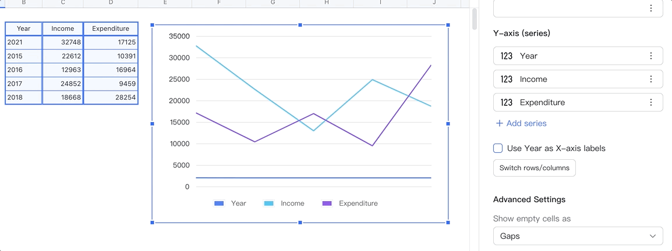Select income cell 22612

(62, 56)
